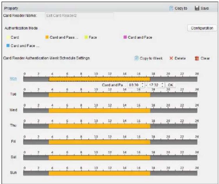Select Tuesday's orange schedule bar
The height and width of the screenshot is (184, 219).
(99, 95)
